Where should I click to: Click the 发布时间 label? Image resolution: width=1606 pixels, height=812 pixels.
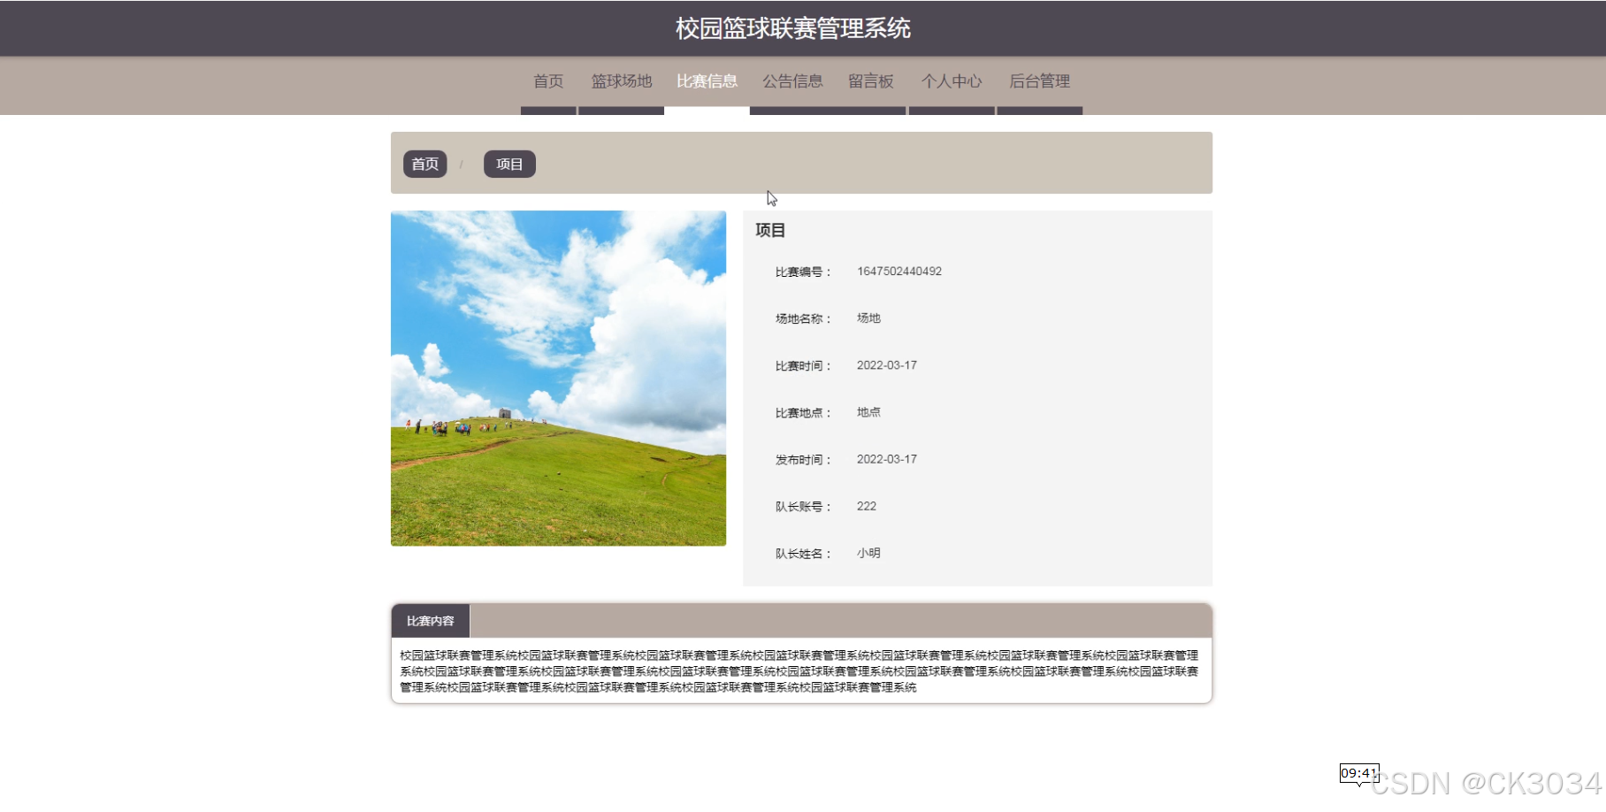click(x=804, y=460)
